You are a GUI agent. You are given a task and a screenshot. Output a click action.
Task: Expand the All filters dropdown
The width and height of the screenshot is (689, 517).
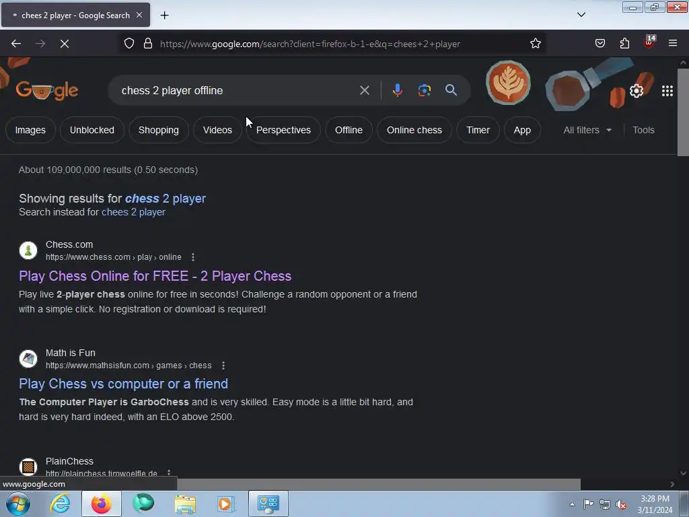587,130
